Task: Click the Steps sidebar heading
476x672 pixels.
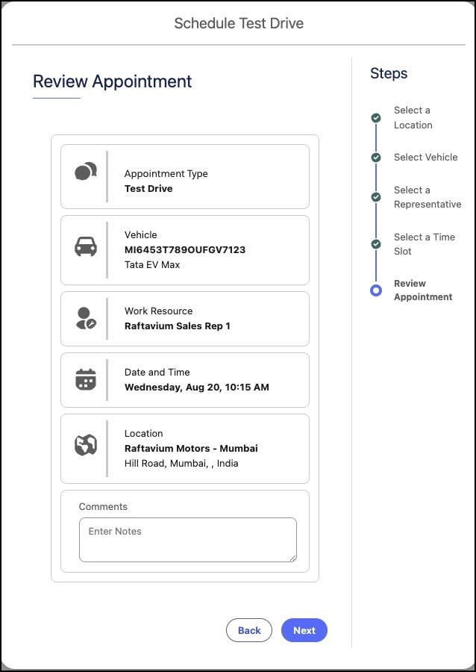Action: [389, 73]
